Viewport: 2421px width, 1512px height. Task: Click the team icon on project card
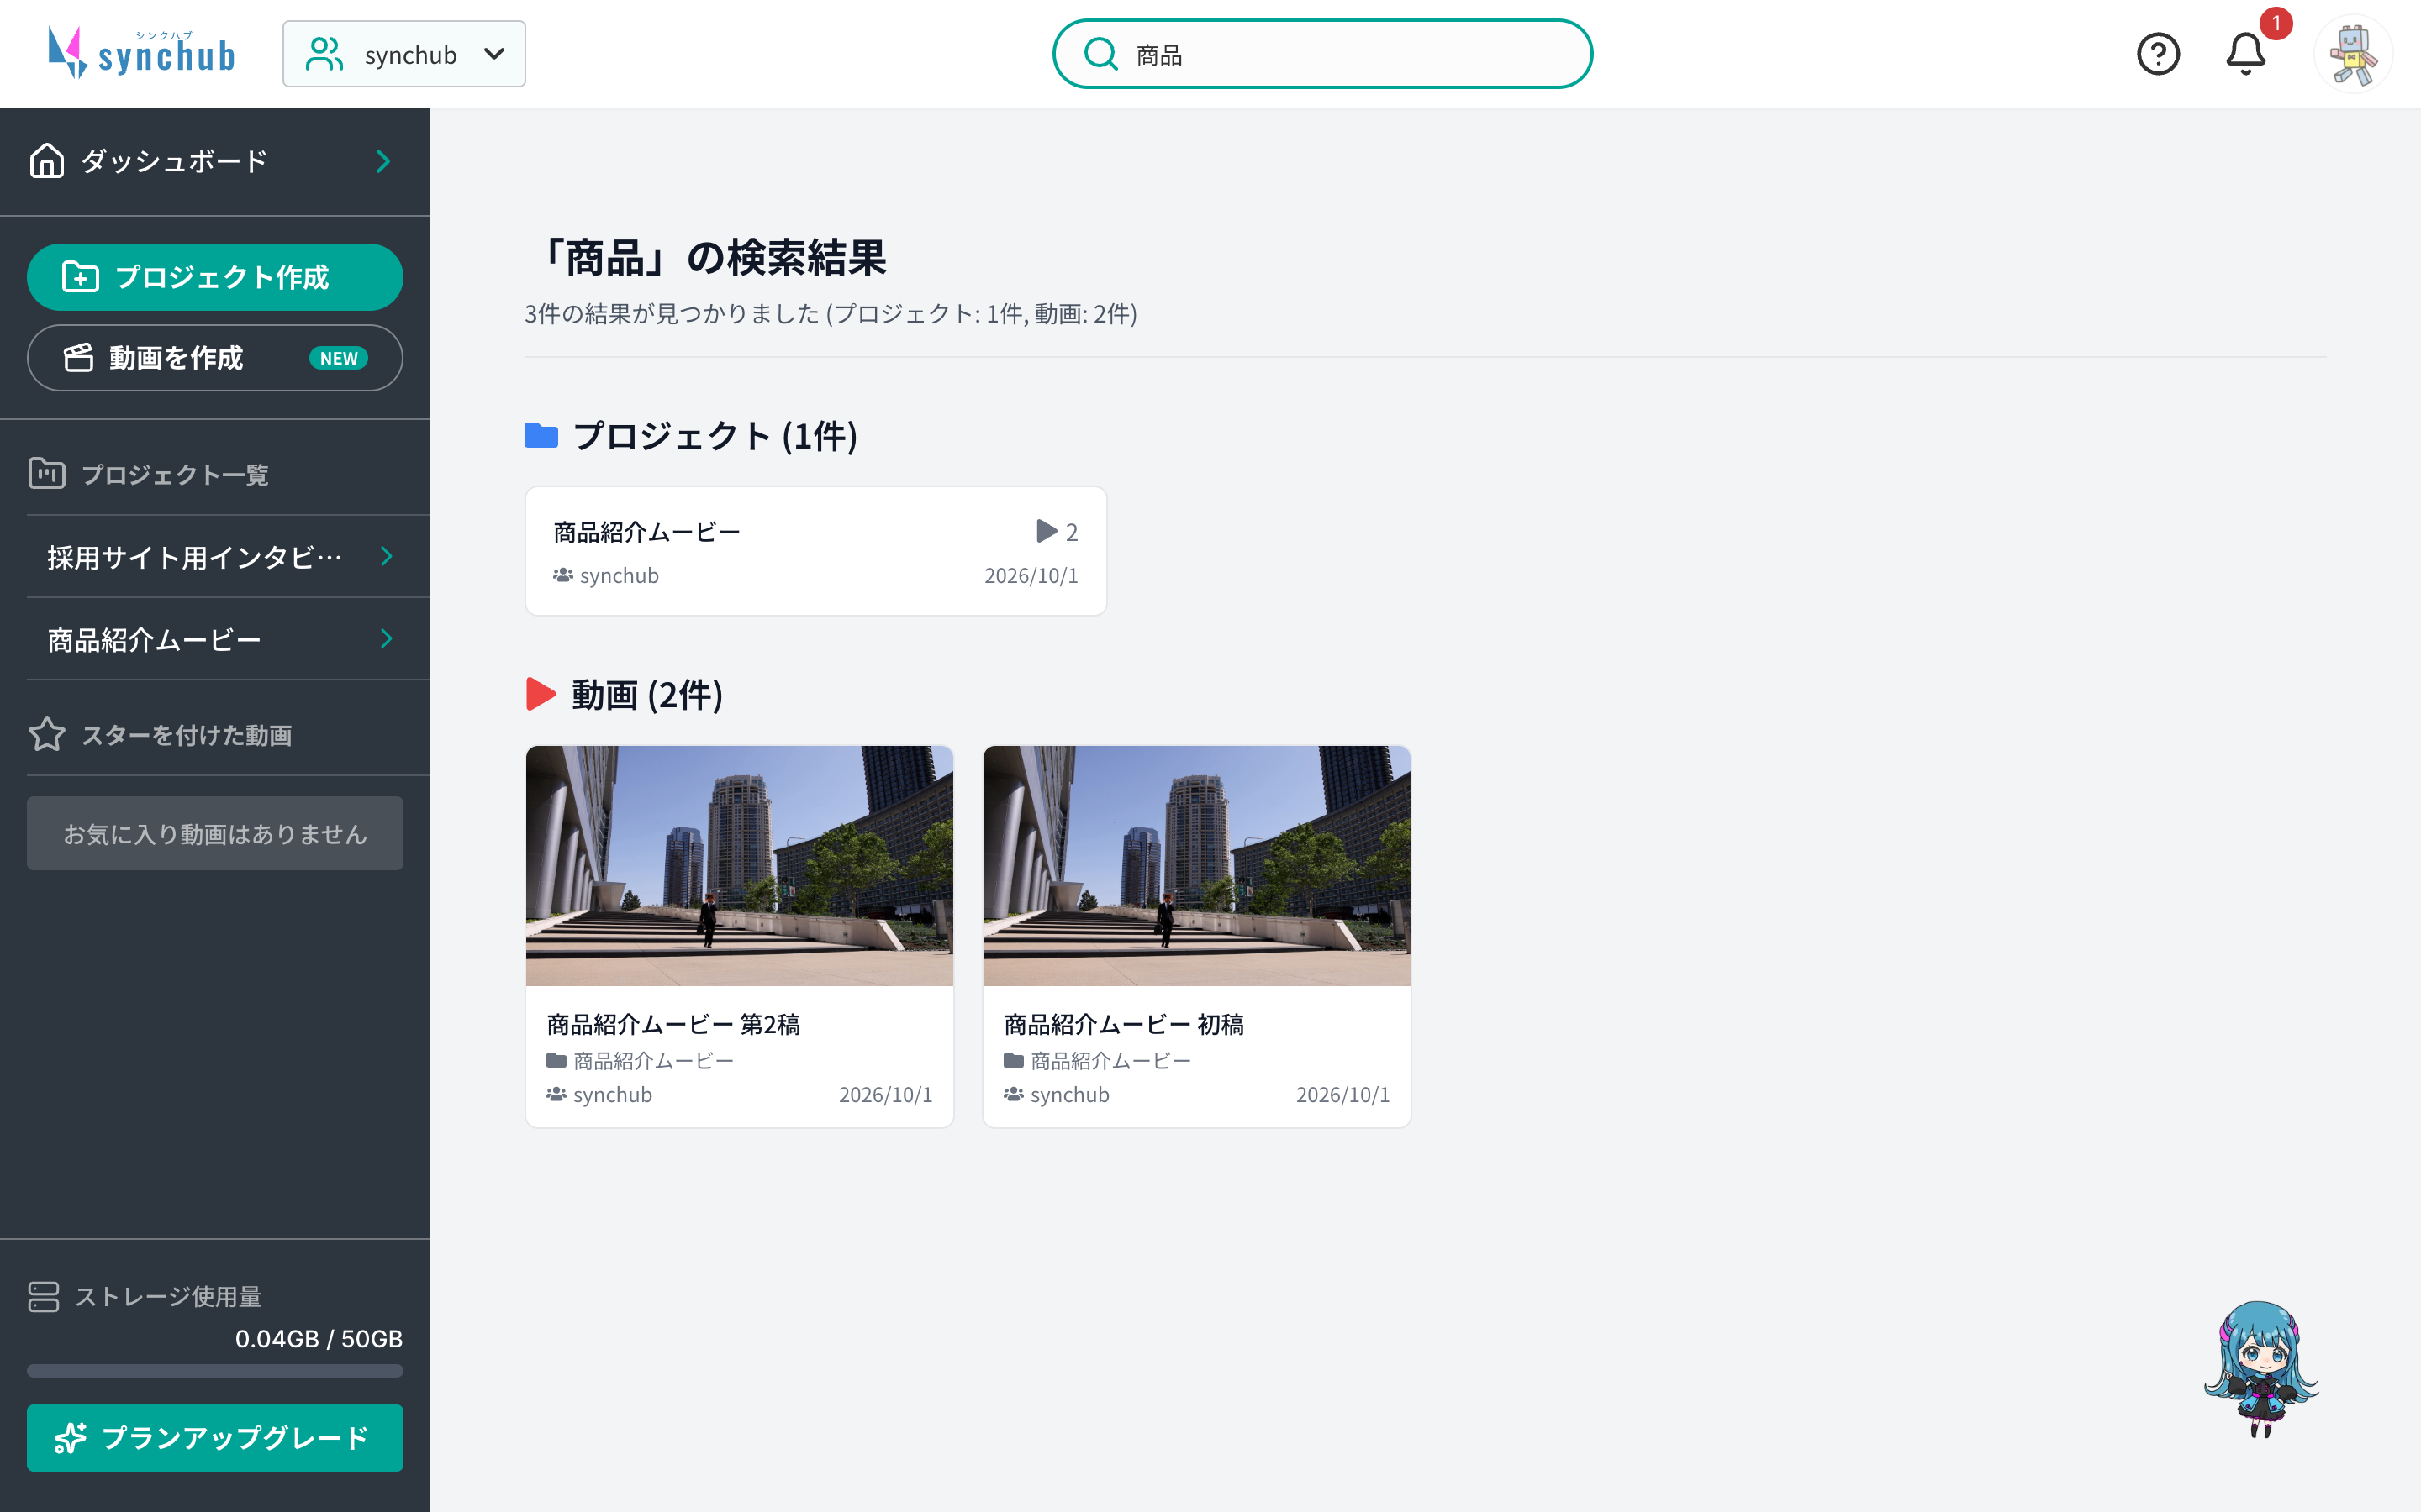[x=563, y=575]
